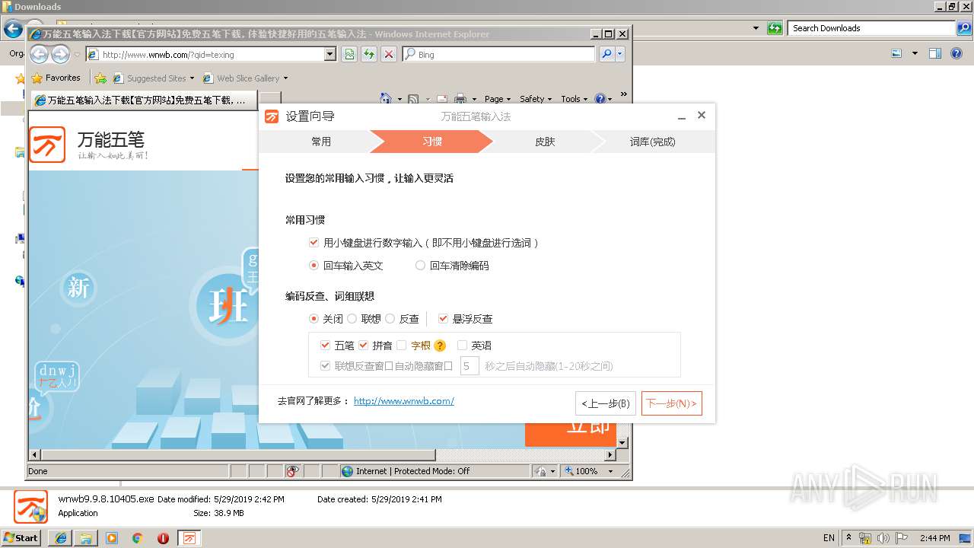The width and height of the screenshot is (974, 548).
Task: Open Media Player taskbar icon
Action: [x=112, y=538]
